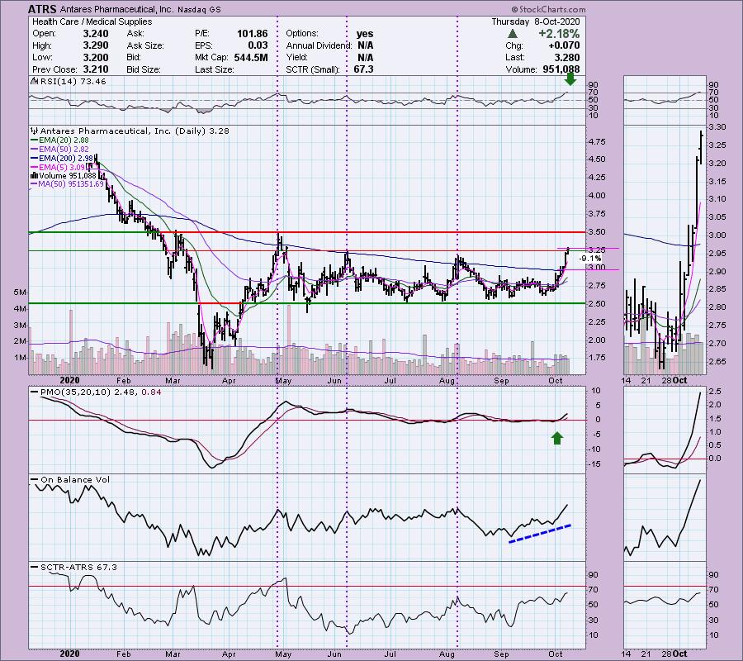Click the Mkt Cap value 544.5M
743x661 pixels.
(251, 57)
